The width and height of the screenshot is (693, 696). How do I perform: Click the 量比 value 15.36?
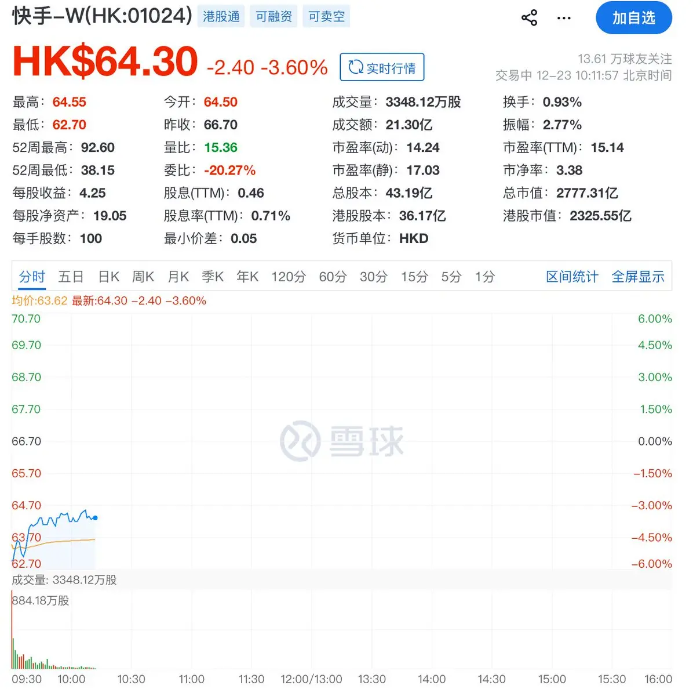pos(220,147)
